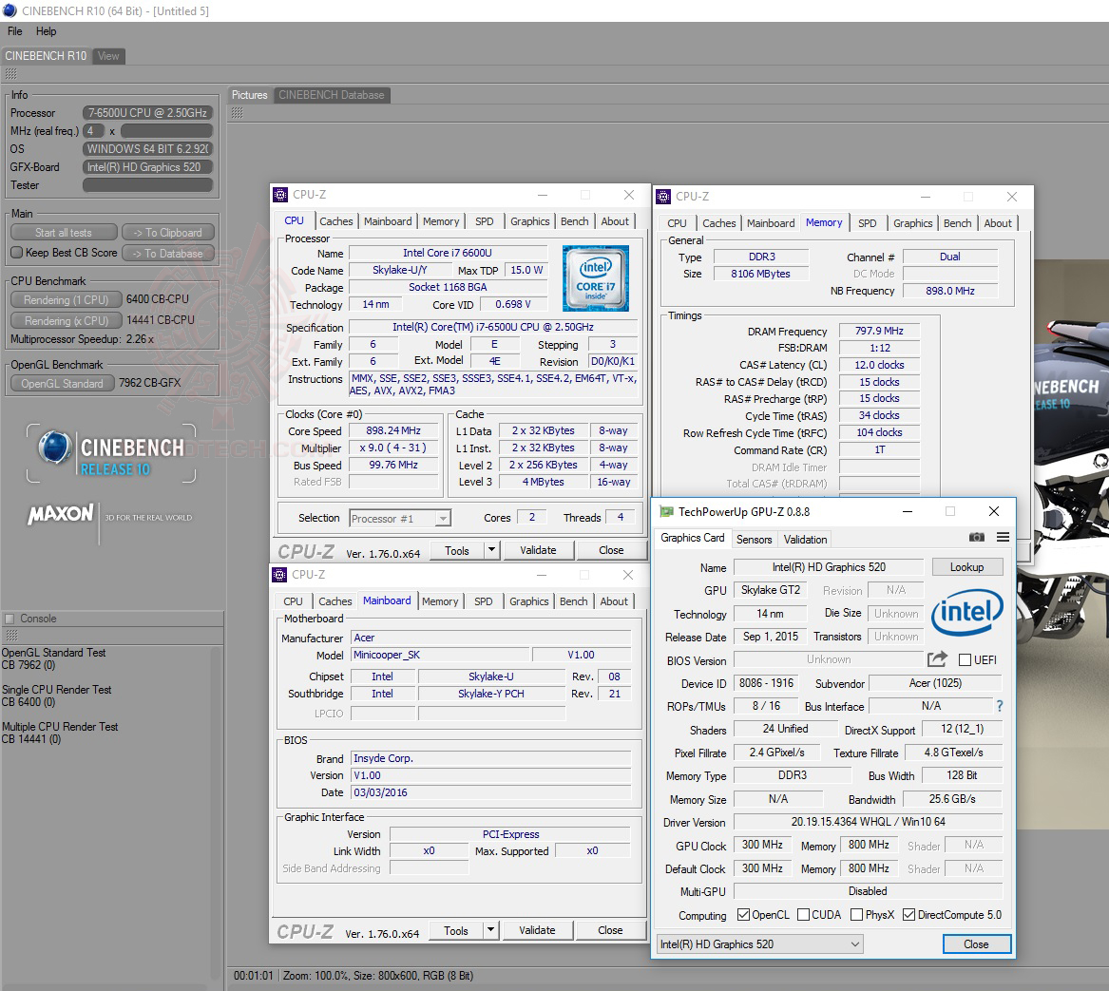Click the MHz real freq. value field
The width and height of the screenshot is (1109, 991).
click(167, 131)
